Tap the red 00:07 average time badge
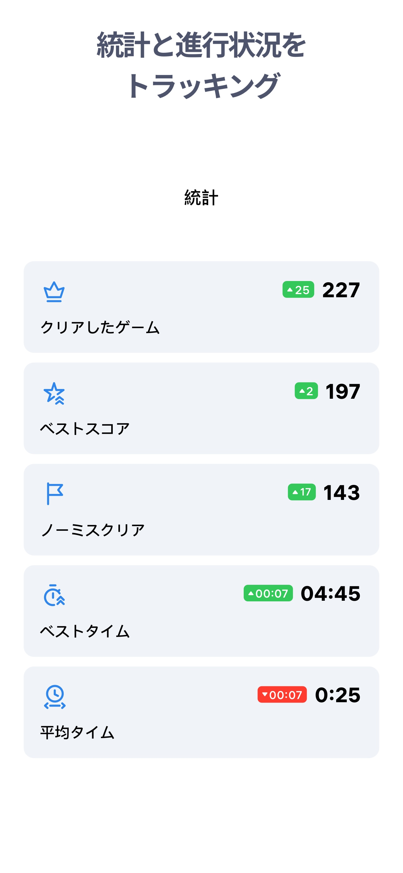403x873 pixels. tap(282, 695)
